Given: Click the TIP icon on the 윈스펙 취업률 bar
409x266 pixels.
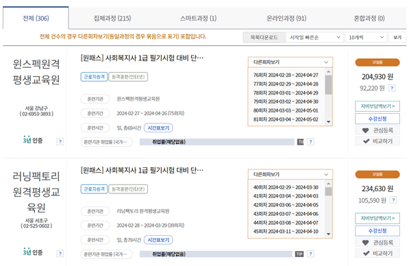Looking at the screenshot, I should tap(301, 142).
